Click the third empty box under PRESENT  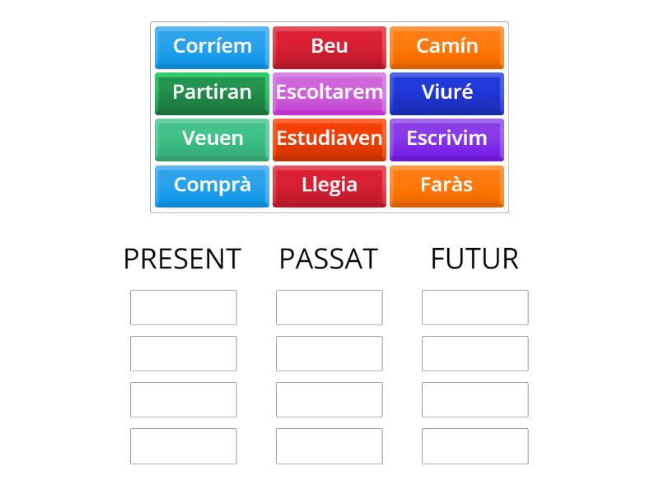pyautogui.click(x=183, y=399)
